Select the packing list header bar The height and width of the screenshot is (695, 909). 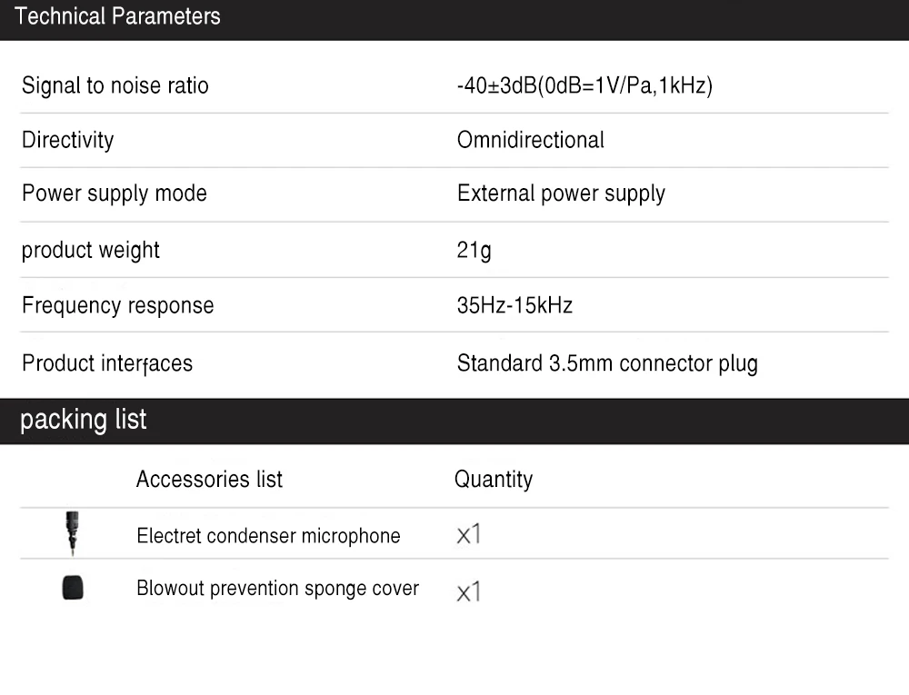point(454,421)
